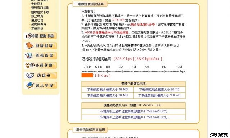Click the '[ 38 K bytes/sec ]' result text

148,59
